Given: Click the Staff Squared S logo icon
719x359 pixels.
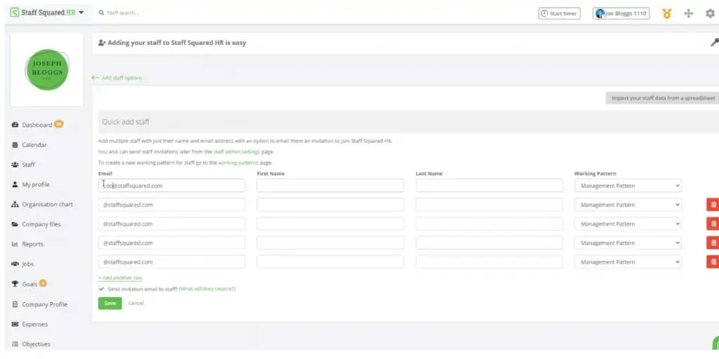Looking at the screenshot, I should (14, 13).
